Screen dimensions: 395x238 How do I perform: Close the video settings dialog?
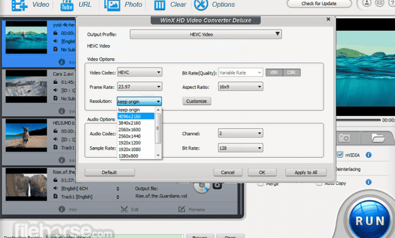[329, 19]
